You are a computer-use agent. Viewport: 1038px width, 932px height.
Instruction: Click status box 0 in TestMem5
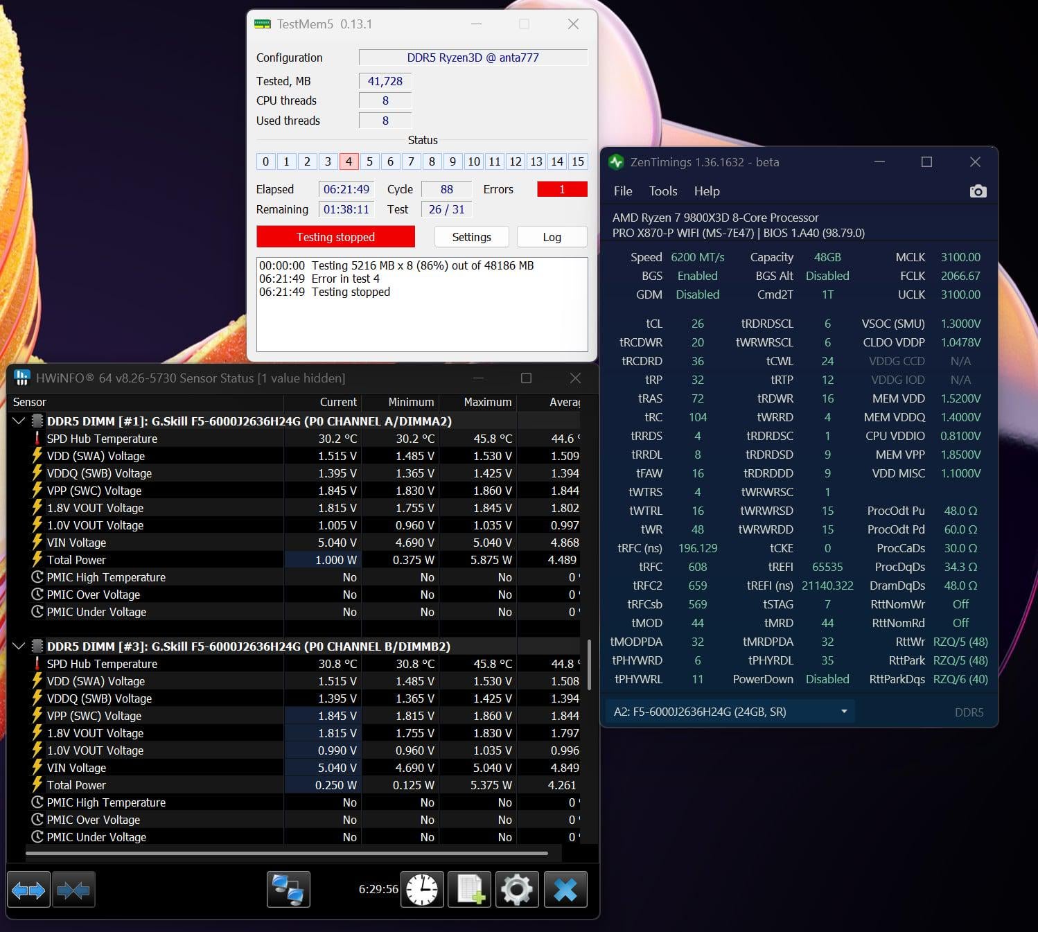[265, 161]
